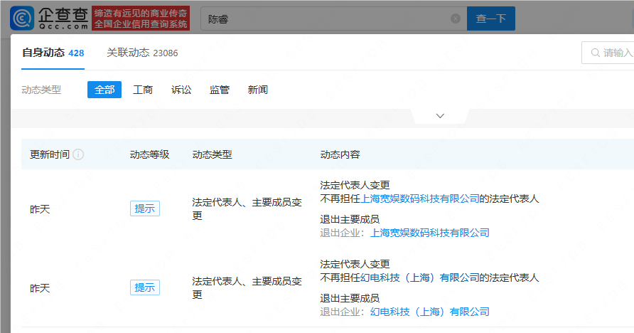Click the info icon beside 更新时间
The image size is (634, 333).
tap(78, 154)
